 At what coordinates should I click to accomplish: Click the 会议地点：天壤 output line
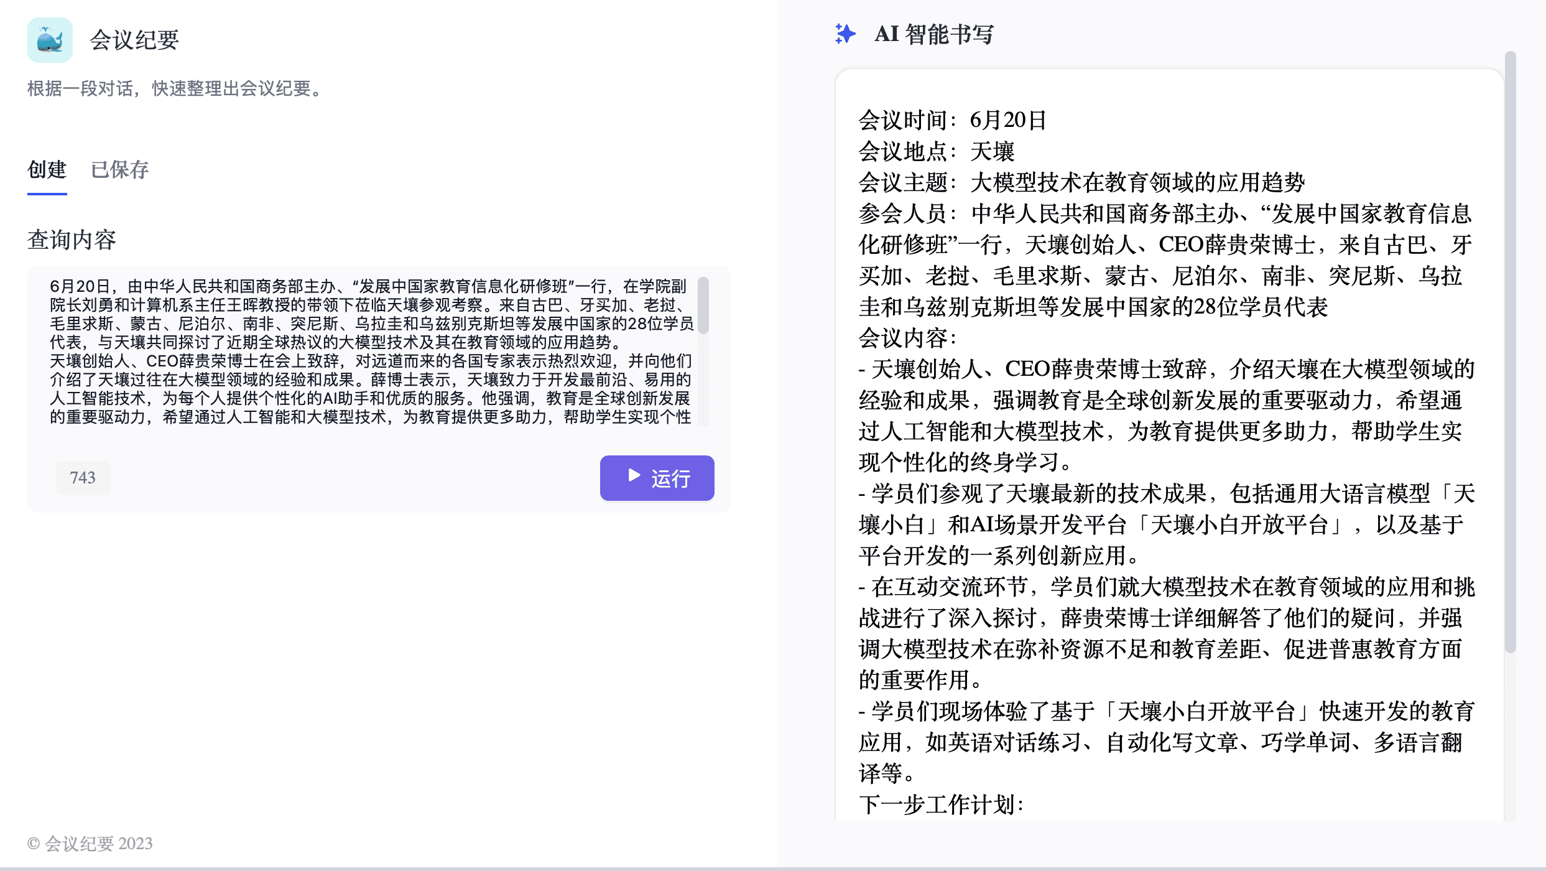[936, 151]
